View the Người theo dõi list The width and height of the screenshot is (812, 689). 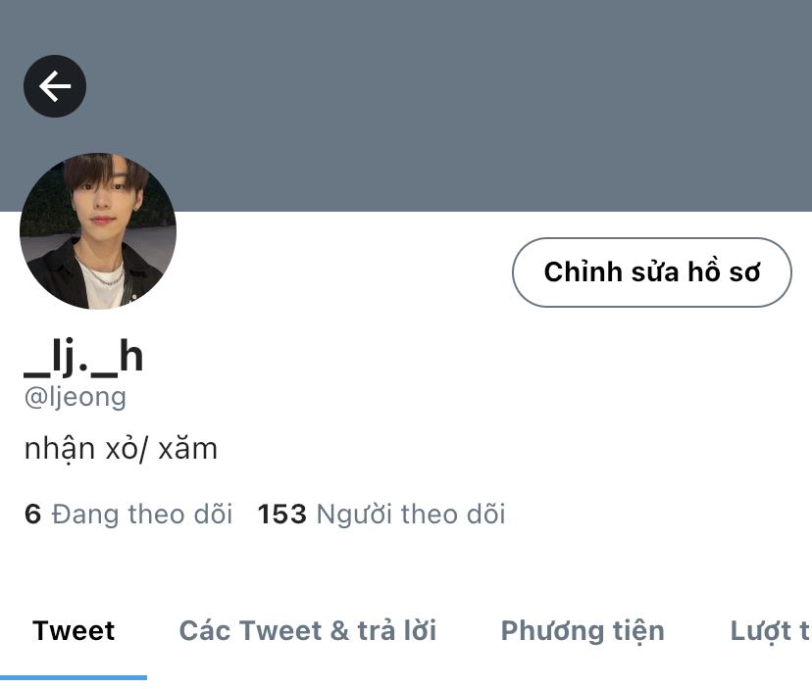click(381, 515)
